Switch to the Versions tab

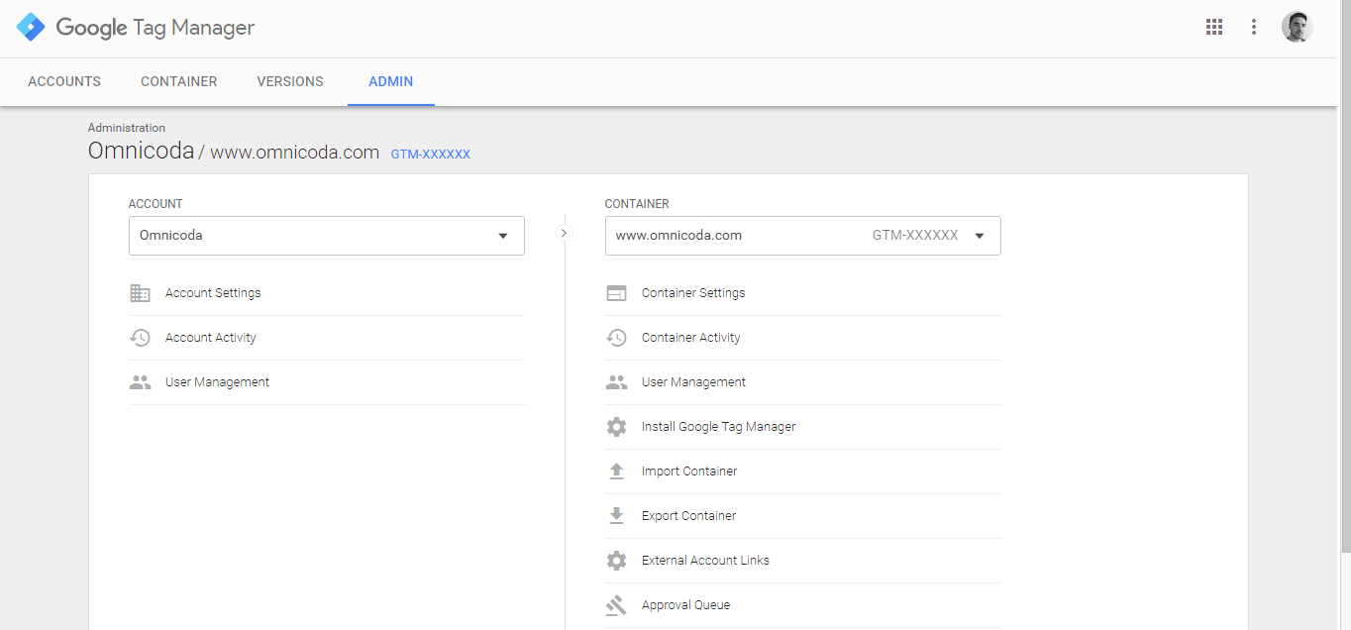[290, 81]
